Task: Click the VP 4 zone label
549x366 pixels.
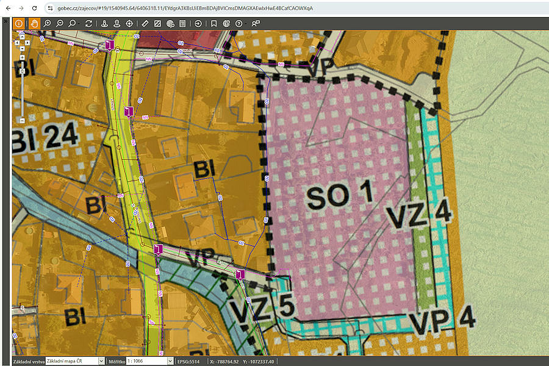Action: pos(442,320)
